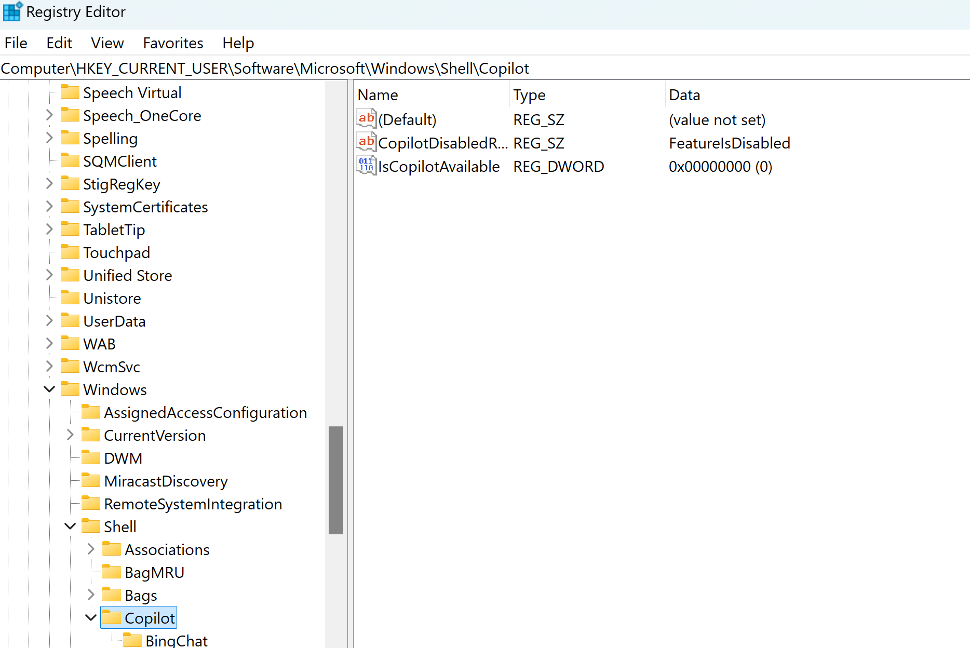
Task: Select the WAB key label
Action: click(100, 344)
